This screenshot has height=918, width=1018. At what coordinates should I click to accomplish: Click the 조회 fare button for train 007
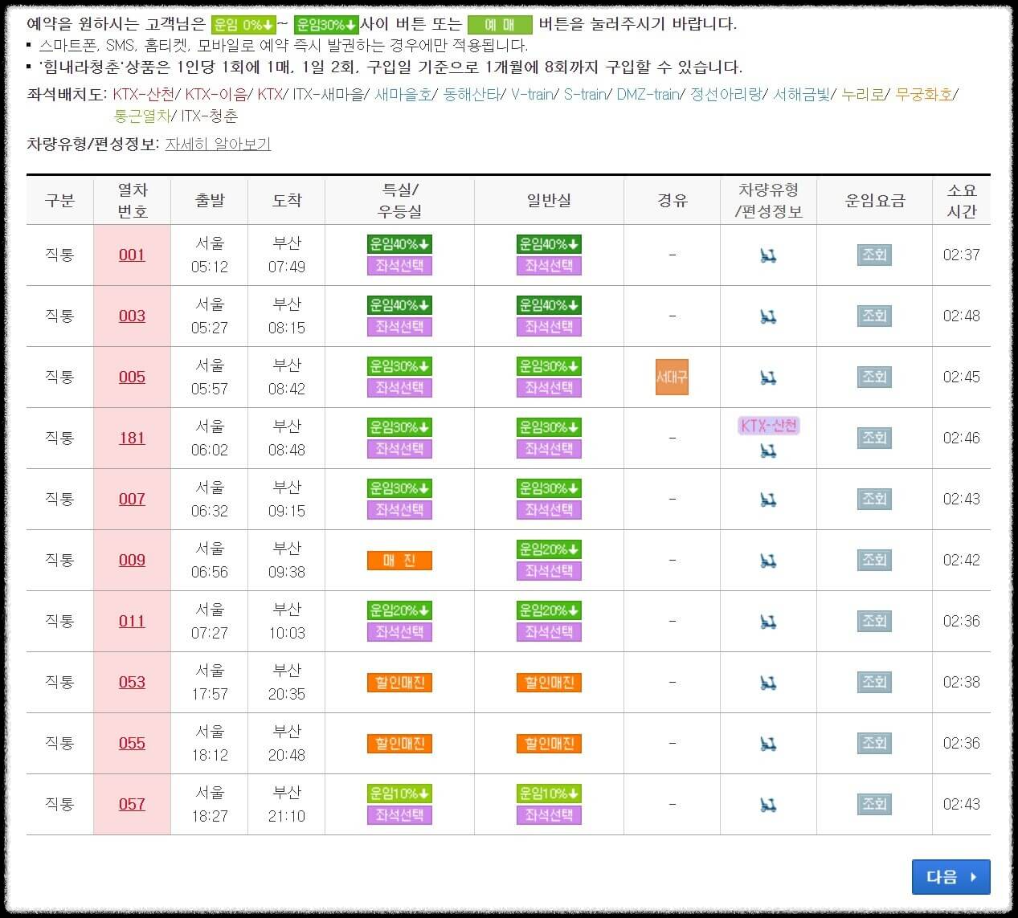[x=874, y=499]
